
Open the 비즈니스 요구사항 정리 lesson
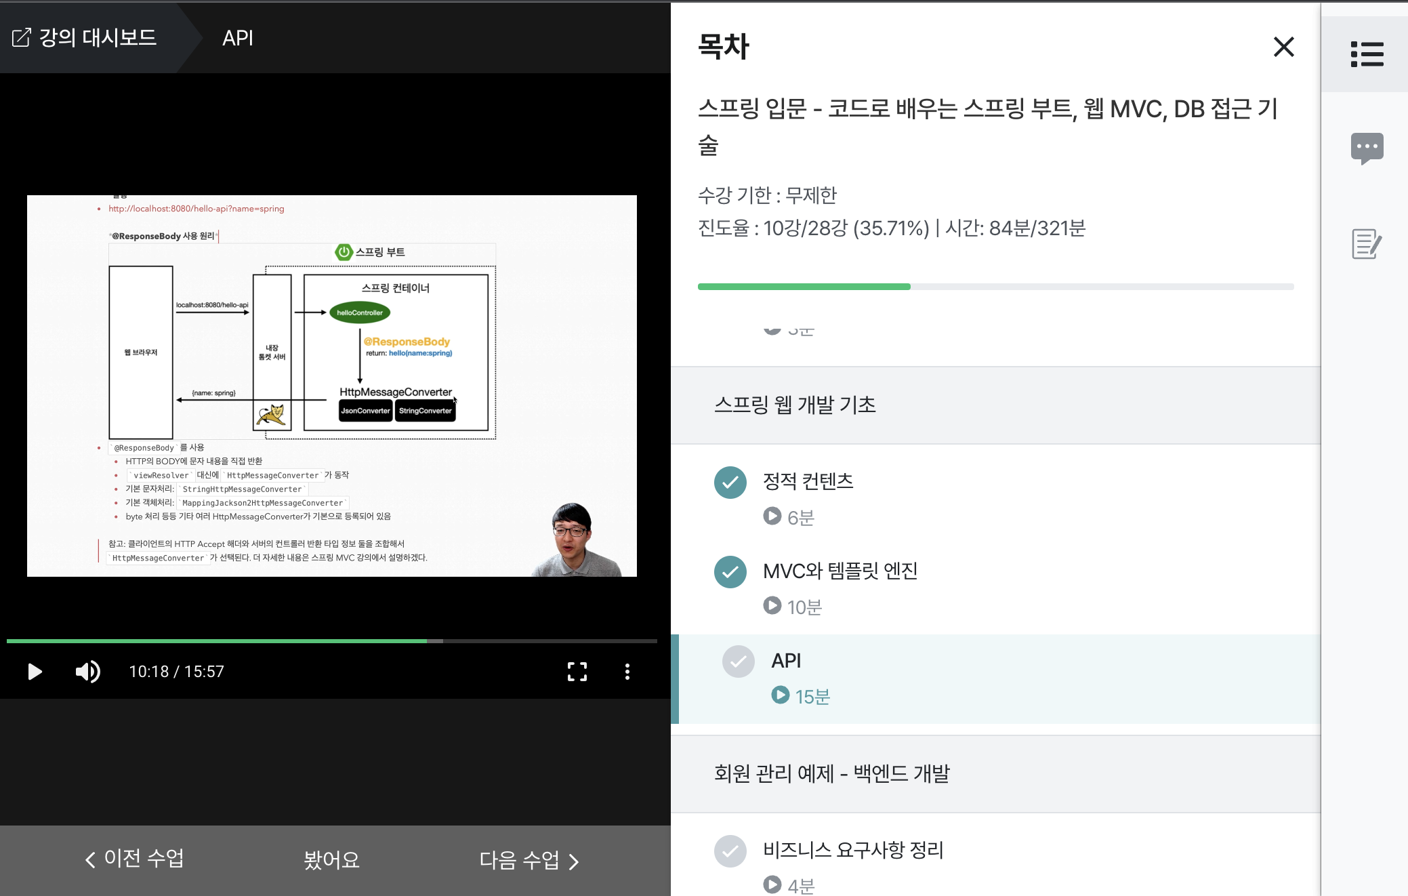pos(853,850)
